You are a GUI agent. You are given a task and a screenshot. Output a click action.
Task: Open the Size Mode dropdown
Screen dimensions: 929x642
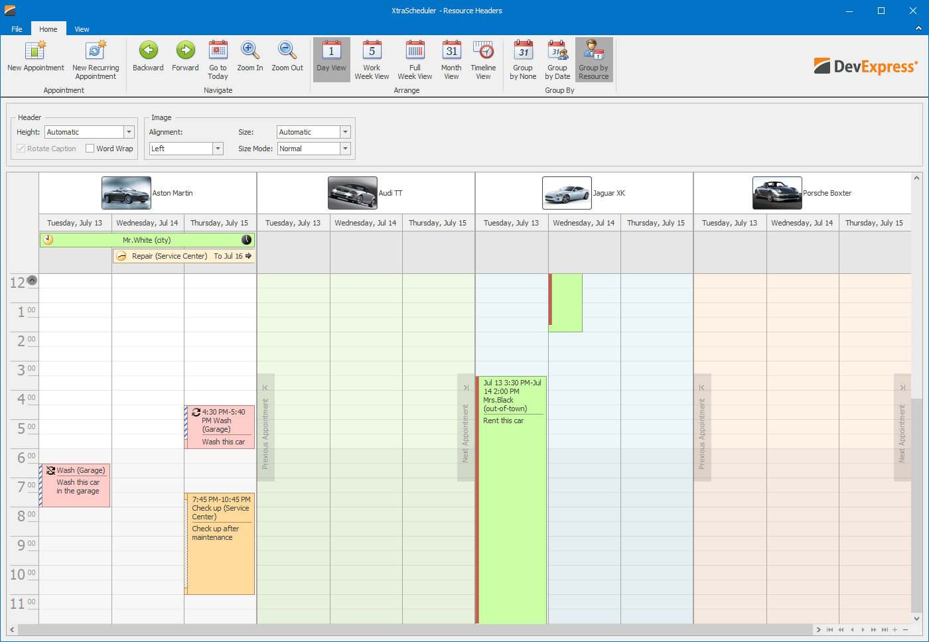tap(345, 149)
